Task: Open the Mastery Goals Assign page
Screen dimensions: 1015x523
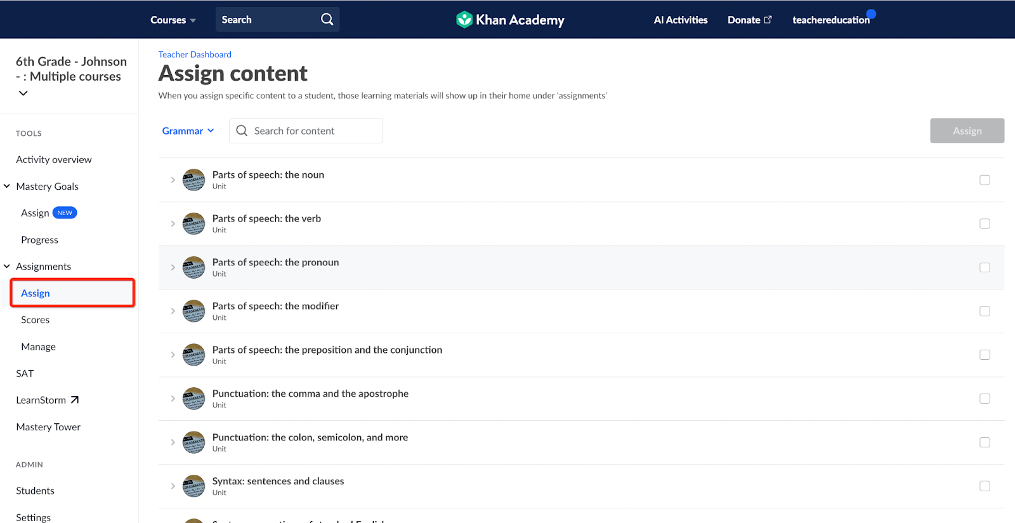Action: (35, 213)
